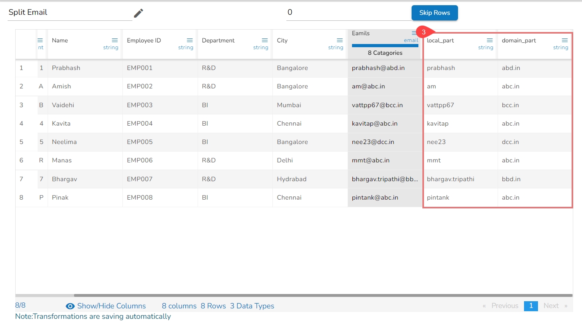Open the local_part column menu icon
This screenshot has width=582, height=324.
pos(490,40)
